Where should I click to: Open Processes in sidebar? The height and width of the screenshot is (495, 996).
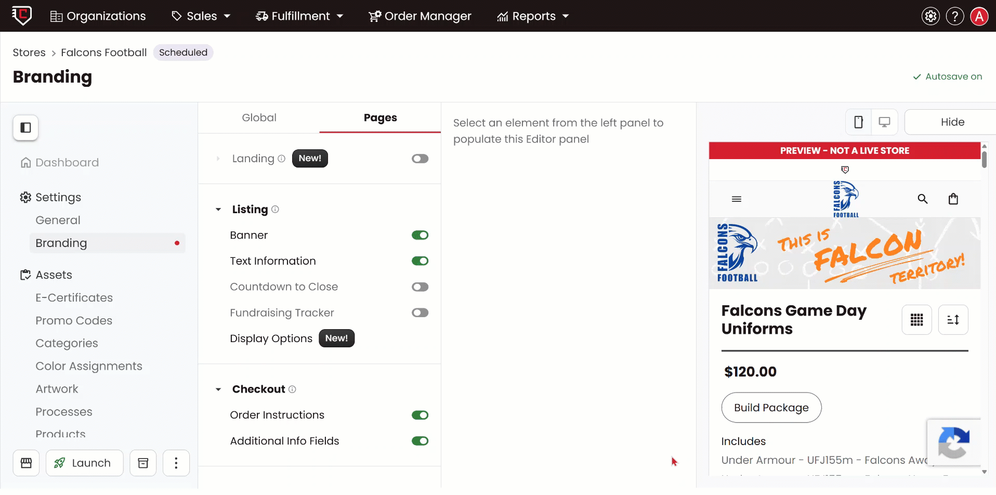pyautogui.click(x=64, y=412)
